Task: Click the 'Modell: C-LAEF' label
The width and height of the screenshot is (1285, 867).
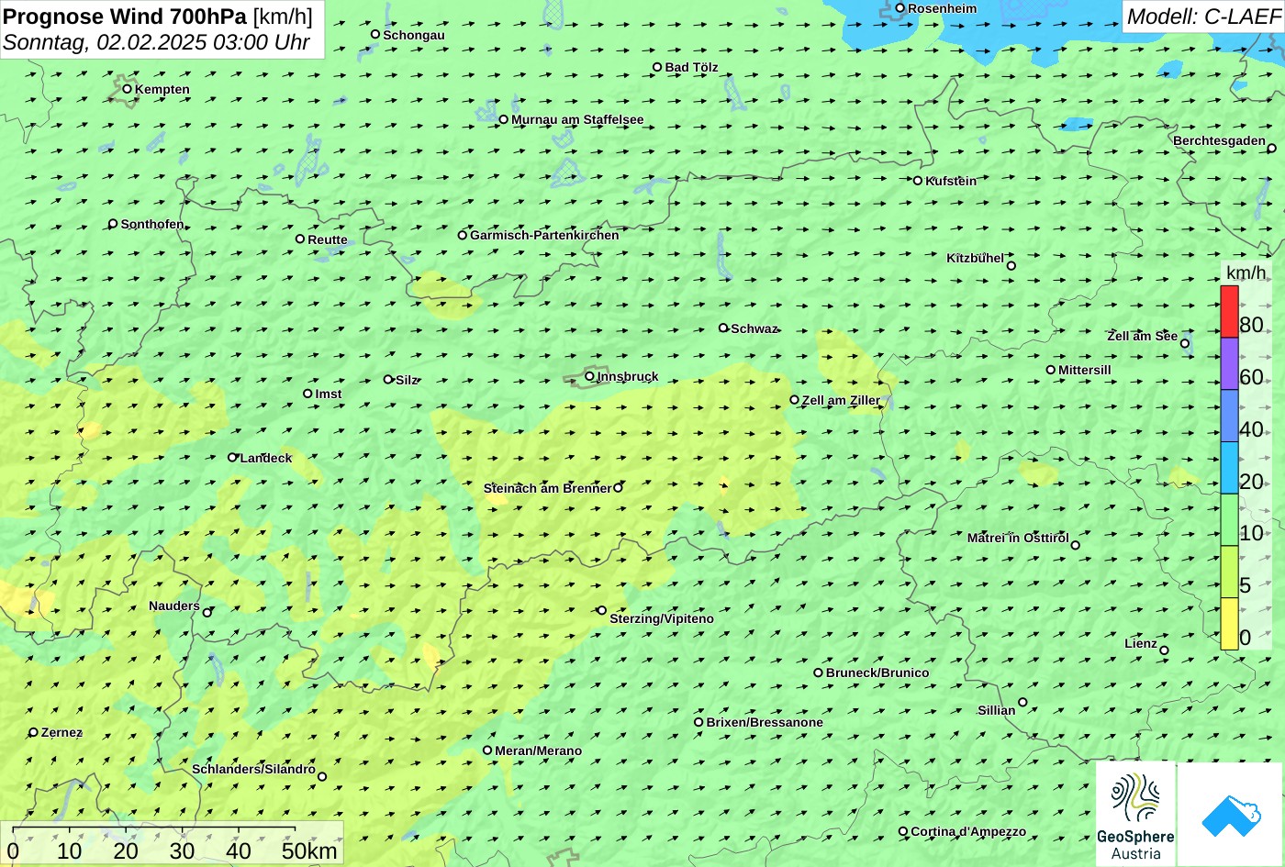Action: (1202, 16)
